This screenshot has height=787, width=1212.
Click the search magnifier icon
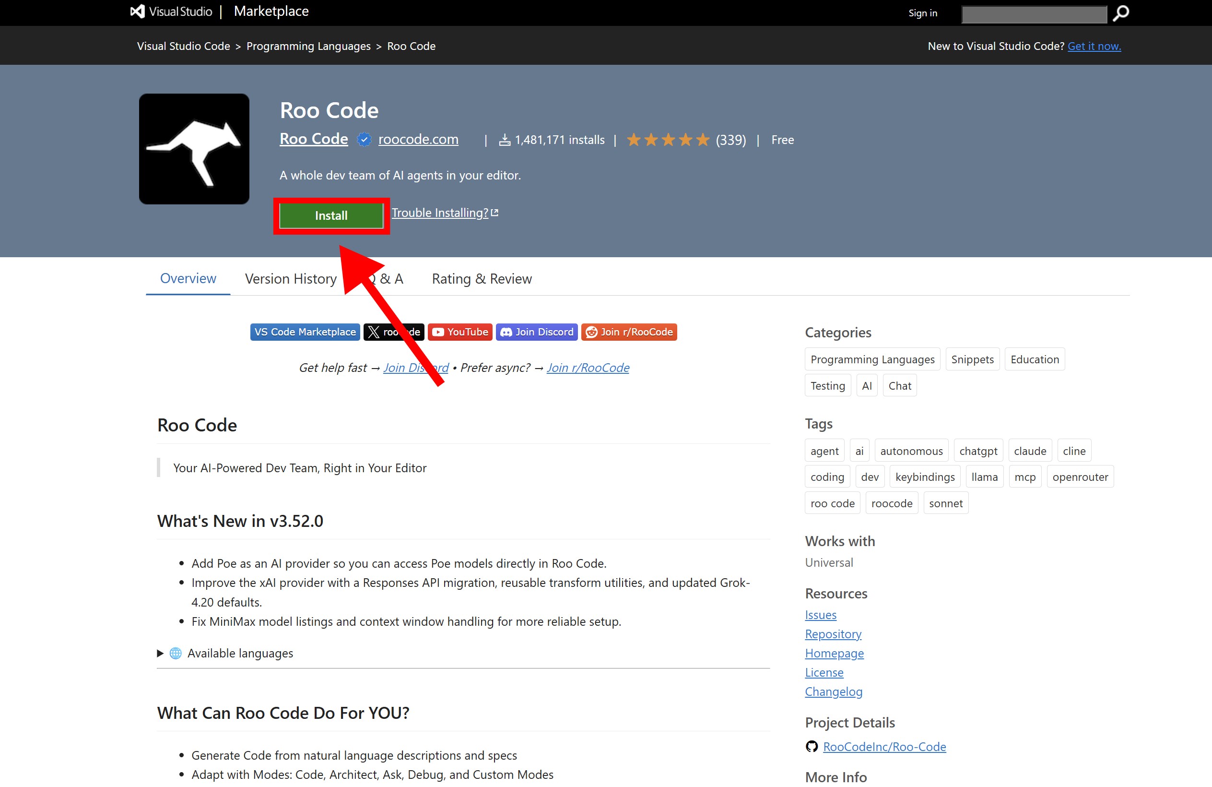tap(1120, 13)
